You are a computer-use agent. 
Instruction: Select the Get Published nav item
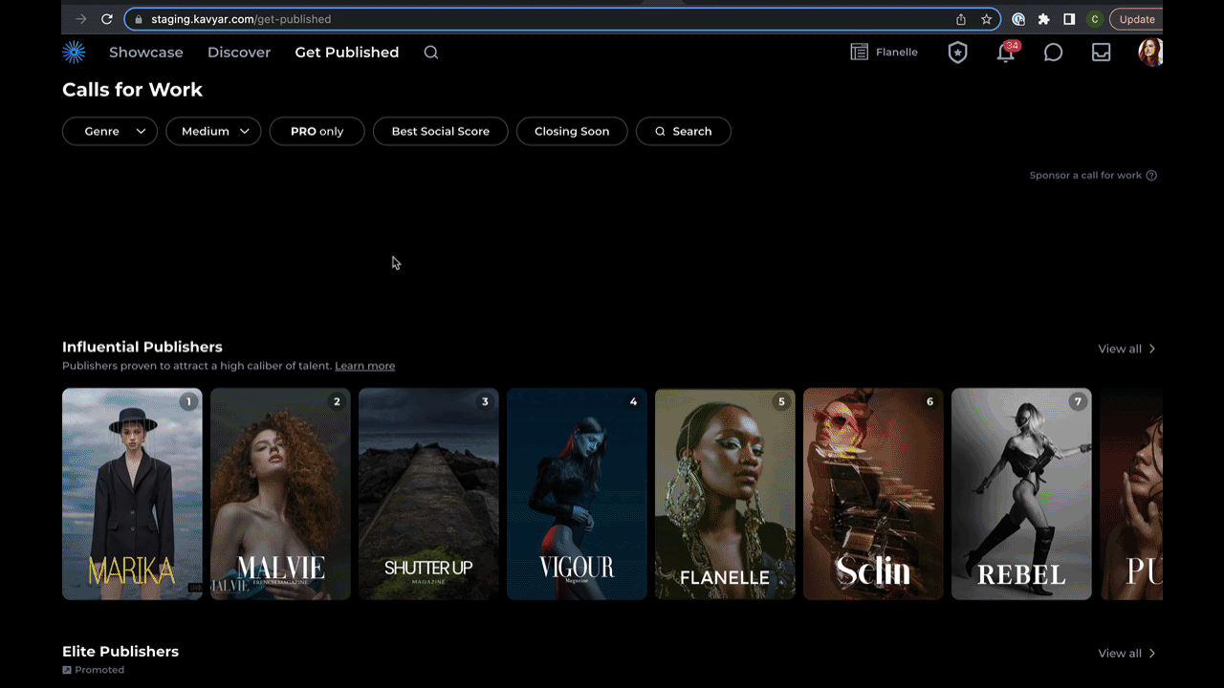(x=347, y=53)
